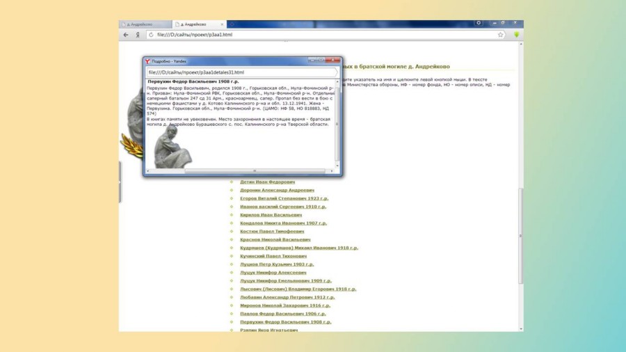Select the second 'д. Андрейково' tab
Viewport: 626px width, 352px height.
(x=197, y=24)
